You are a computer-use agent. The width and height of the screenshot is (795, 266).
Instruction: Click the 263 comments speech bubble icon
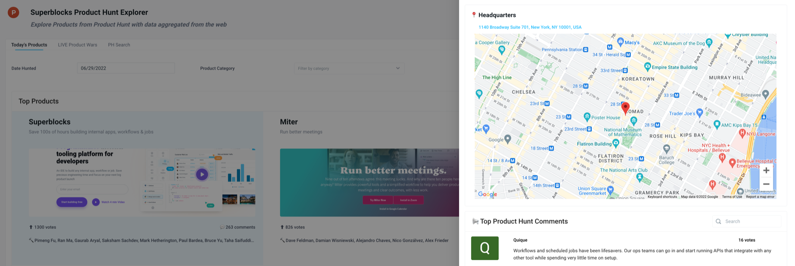222,227
